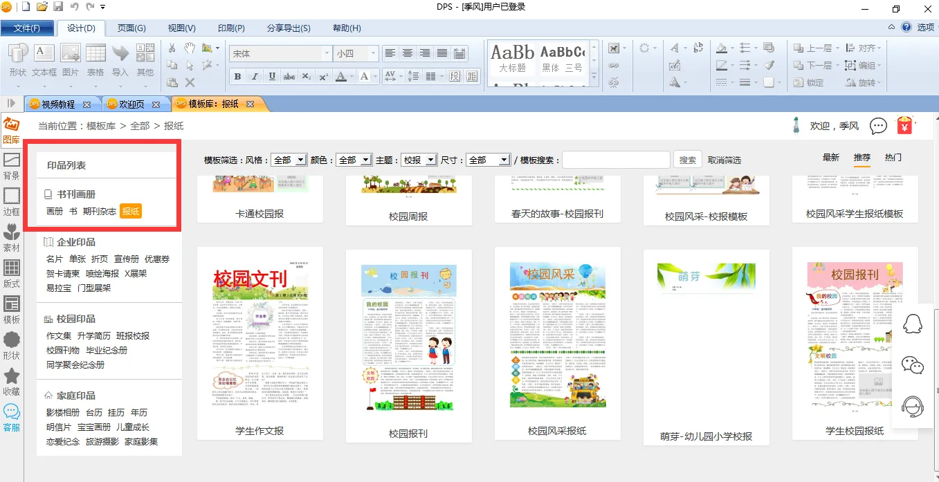Expand the 主题 theme filter dropdown

click(x=430, y=160)
